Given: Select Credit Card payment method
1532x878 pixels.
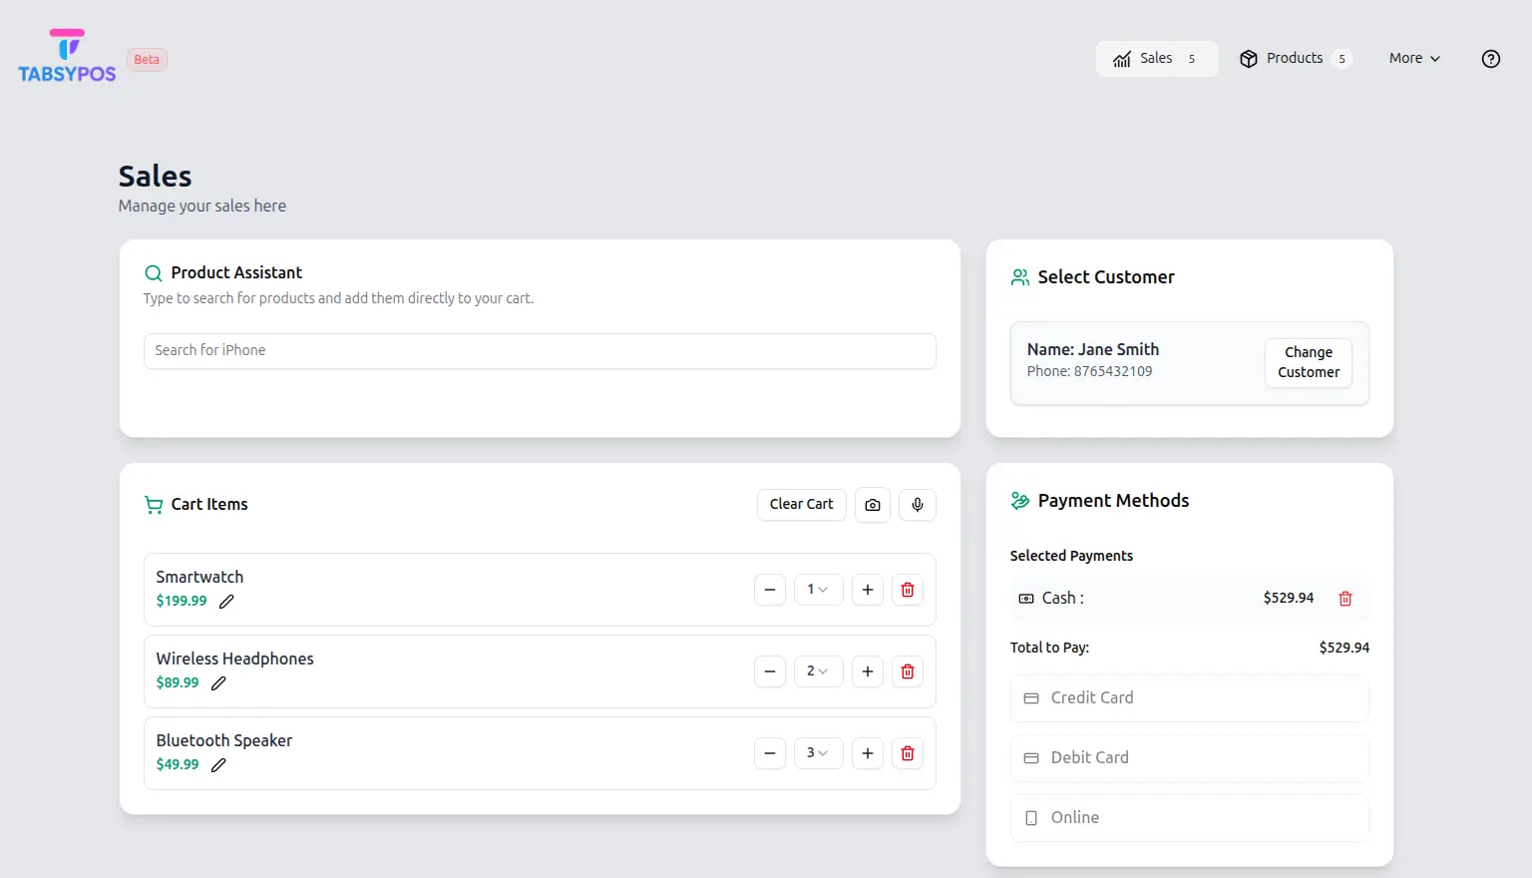Looking at the screenshot, I should [1190, 698].
